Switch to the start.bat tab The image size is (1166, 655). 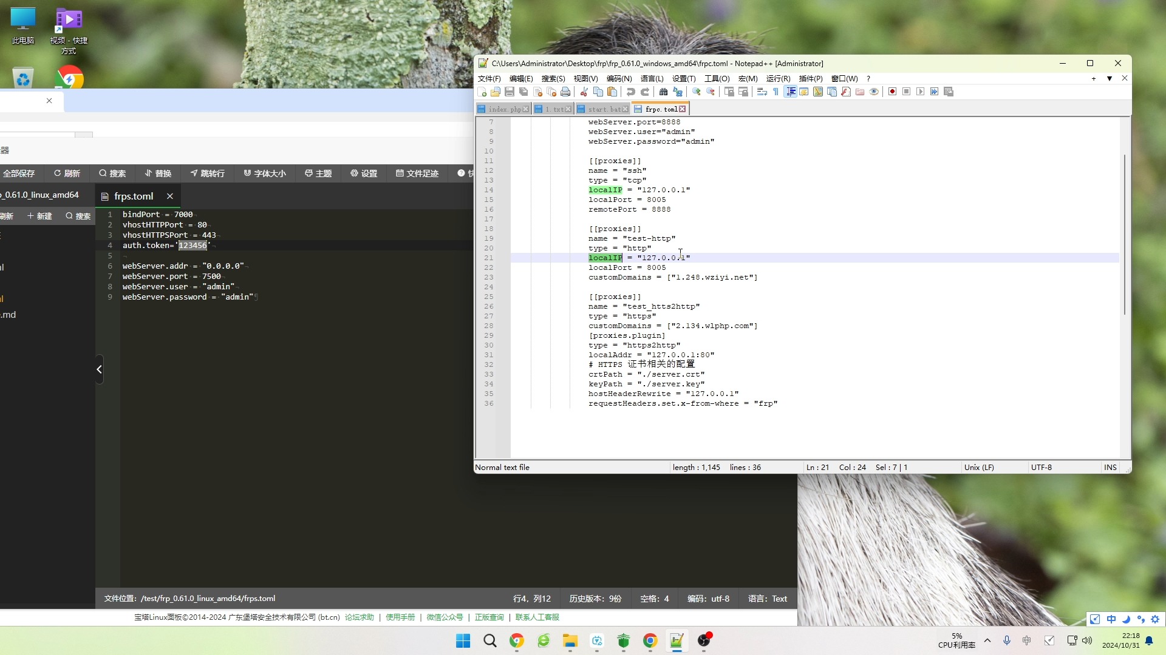pyautogui.click(x=602, y=109)
